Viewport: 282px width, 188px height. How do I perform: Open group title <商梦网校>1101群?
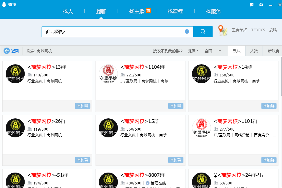236,121
